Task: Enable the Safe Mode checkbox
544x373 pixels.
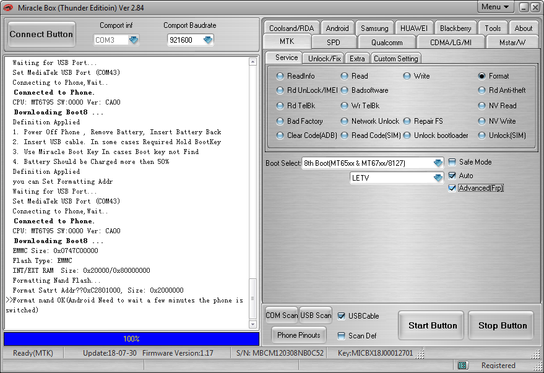Action: pyautogui.click(x=452, y=162)
